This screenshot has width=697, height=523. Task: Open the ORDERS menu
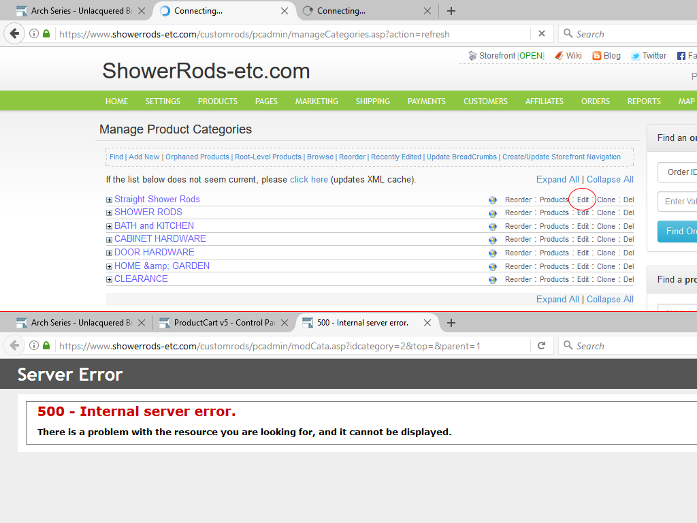click(595, 101)
